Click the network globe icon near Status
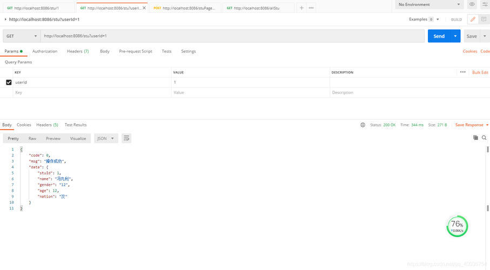Viewport: 490px width, 270px height. [363, 125]
